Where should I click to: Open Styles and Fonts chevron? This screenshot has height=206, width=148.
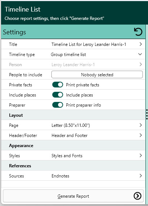point(141,155)
